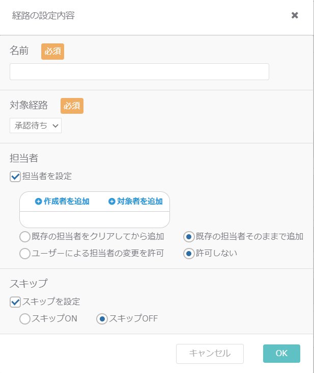Viewport: 314px width, 373px height.
Task: Click the 作成者を追加 link text
Action: [x=67, y=202]
